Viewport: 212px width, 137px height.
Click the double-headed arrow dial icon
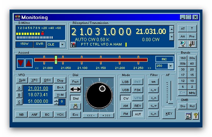[x=75, y=89]
